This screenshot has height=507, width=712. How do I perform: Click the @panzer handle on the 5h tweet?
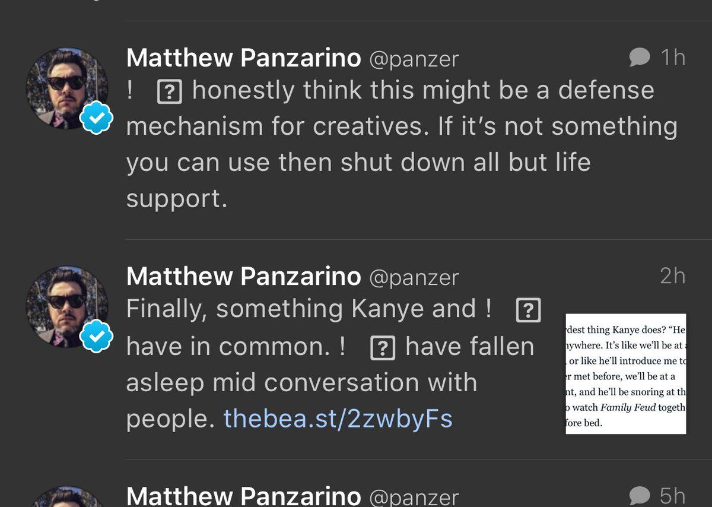[414, 496]
